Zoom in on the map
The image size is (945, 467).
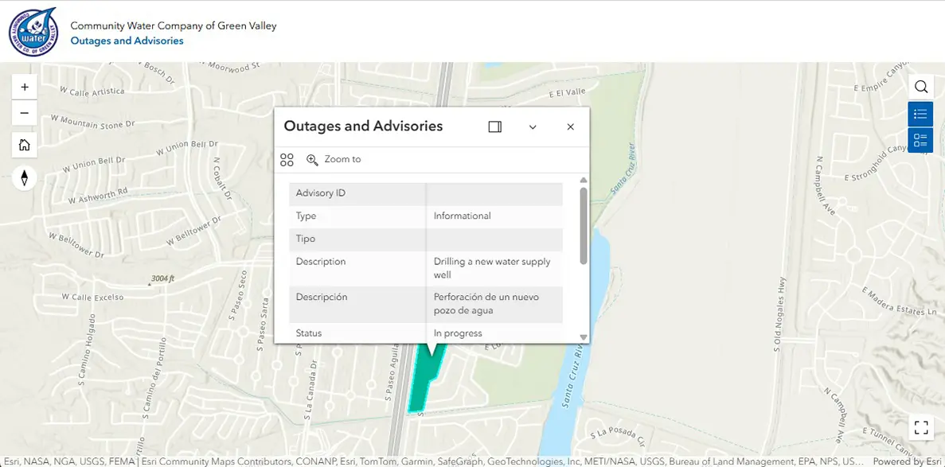point(25,87)
